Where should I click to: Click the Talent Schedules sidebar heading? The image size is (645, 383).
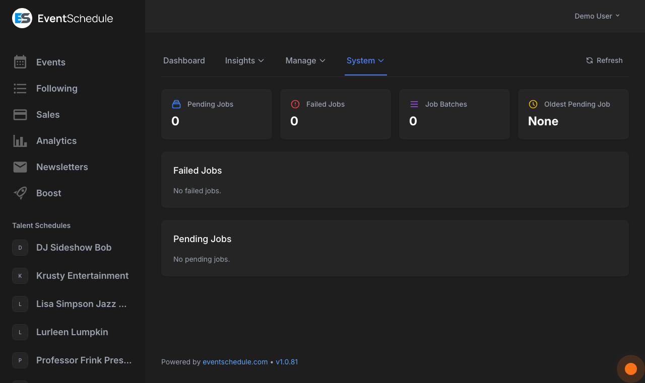point(41,225)
